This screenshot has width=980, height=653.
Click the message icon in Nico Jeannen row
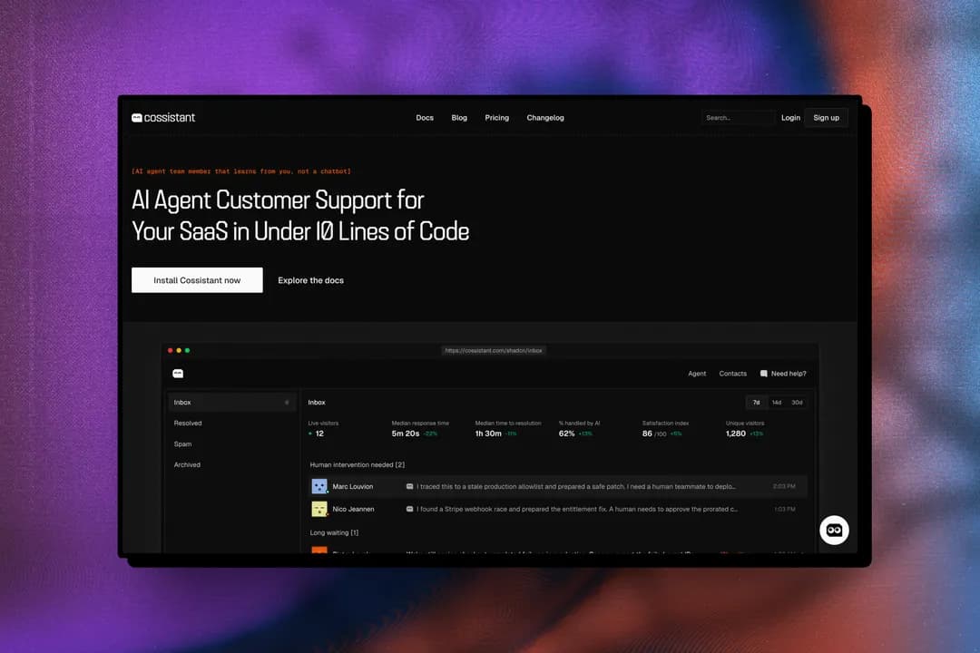(x=409, y=509)
